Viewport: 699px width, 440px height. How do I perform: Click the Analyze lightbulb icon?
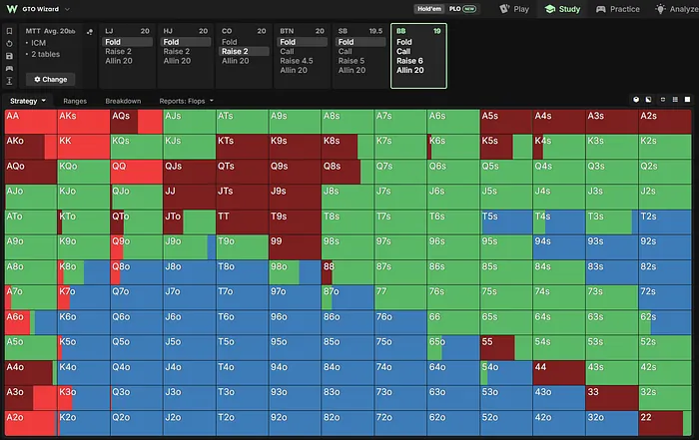point(660,9)
